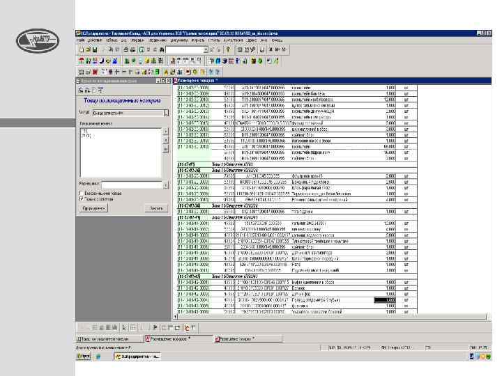502x376 pixels.
Task: Click the Print preview icon beside Print
Action: click(132, 49)
